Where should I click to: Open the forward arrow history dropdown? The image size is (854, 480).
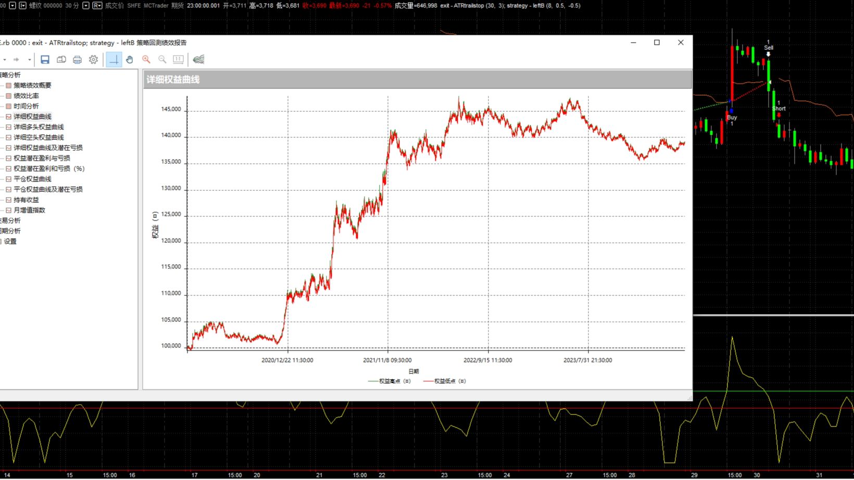[29, 60]
